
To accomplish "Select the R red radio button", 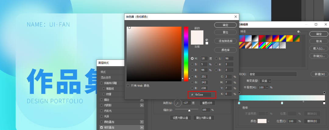I will (192, 77).
